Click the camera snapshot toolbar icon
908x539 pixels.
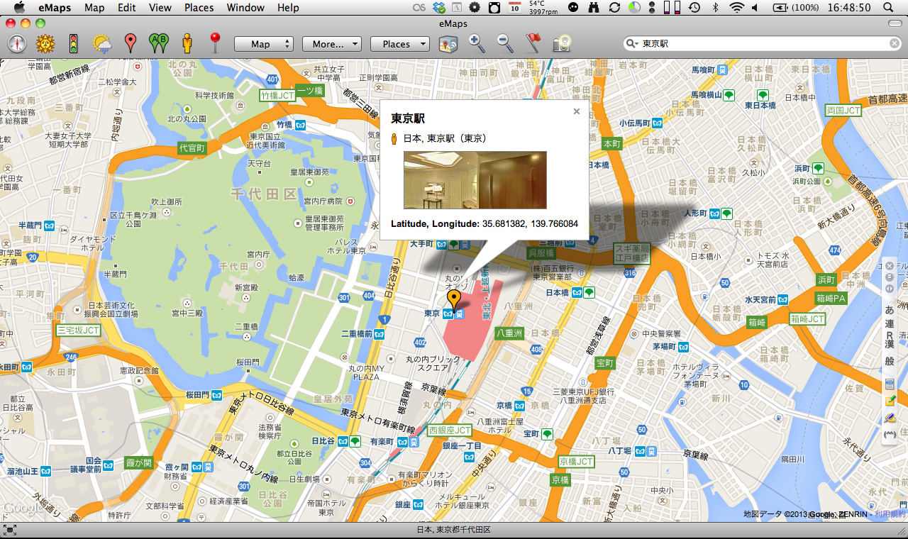coord(562,44)
